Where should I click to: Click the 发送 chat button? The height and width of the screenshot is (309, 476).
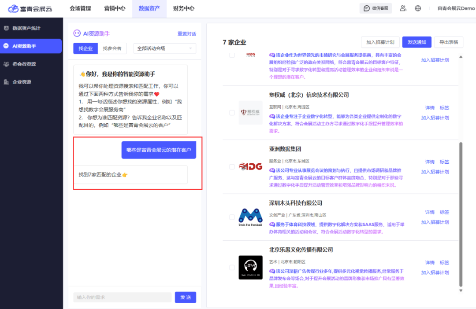pos(186,297)
